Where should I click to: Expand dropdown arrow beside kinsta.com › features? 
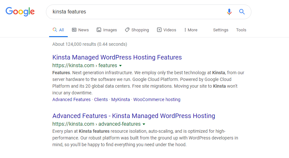(120, 66)
